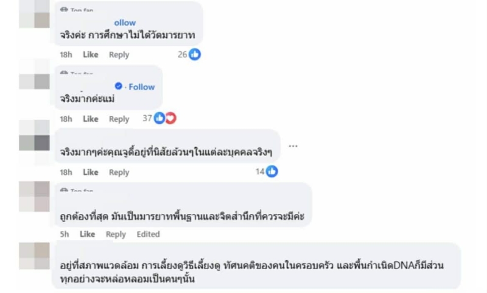Click blue thumbs-up reaction beside count 37
Image resolution: width=487 pixels, height=293 pixels.
(159, 118)
